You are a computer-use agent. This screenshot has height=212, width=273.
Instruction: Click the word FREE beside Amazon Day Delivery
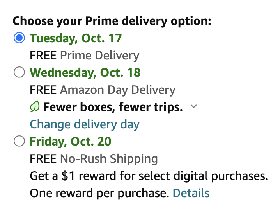click(43, 90)
